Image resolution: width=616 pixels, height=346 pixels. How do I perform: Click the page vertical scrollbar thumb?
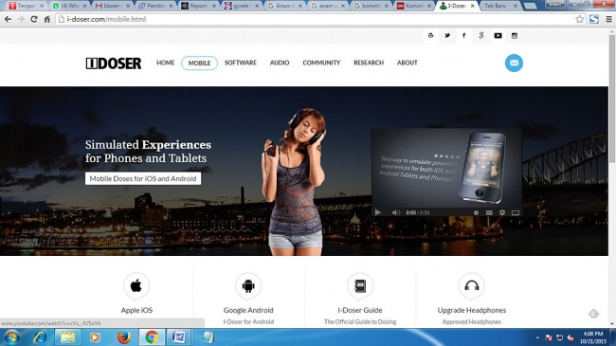pyautogui.click(x=612, y=99)
